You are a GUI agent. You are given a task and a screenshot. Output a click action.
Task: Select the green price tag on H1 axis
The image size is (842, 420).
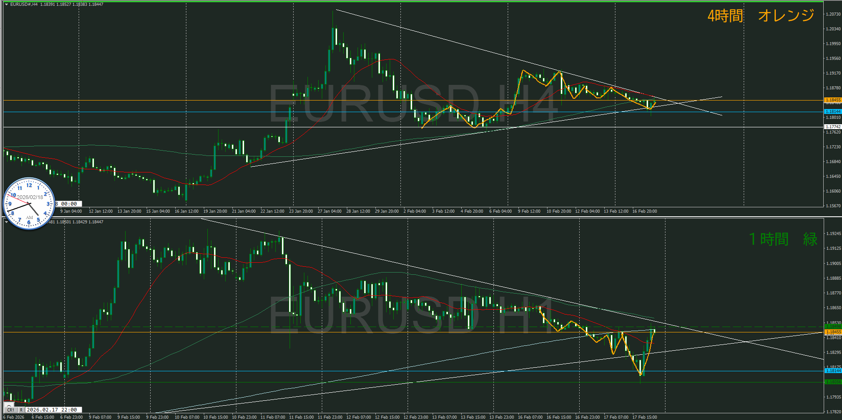point(833,382)
